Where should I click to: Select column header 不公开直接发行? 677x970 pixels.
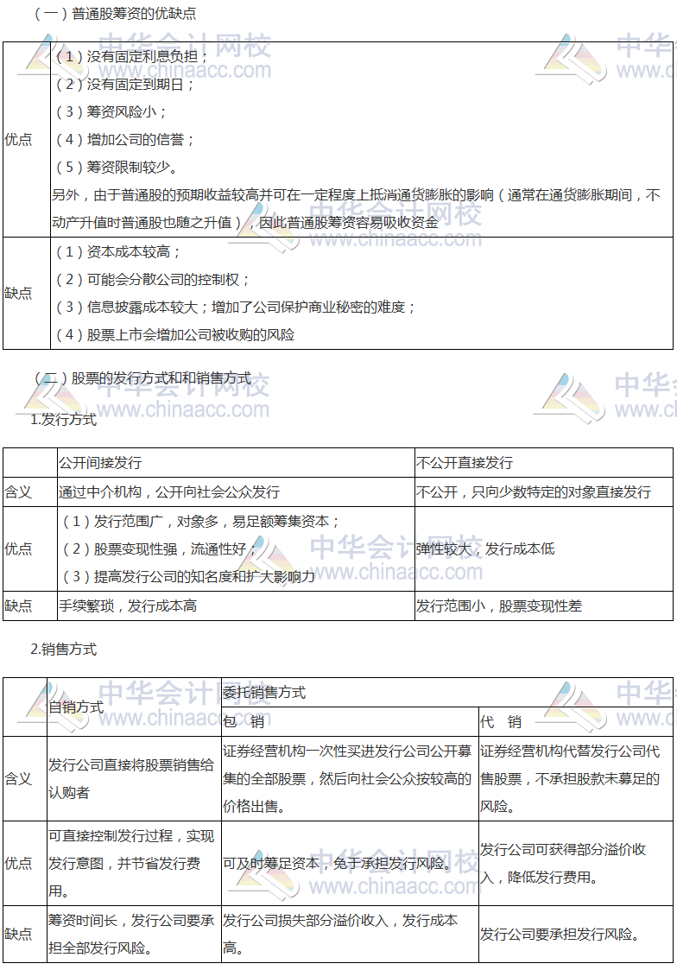(x=465, y=463)
